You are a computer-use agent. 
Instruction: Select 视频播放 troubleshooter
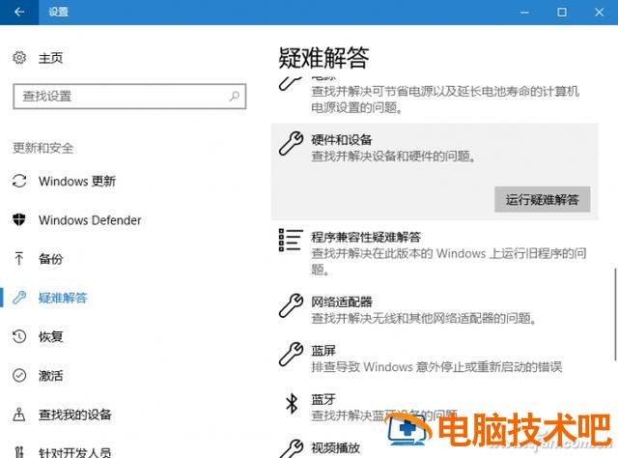click(335, 447)
